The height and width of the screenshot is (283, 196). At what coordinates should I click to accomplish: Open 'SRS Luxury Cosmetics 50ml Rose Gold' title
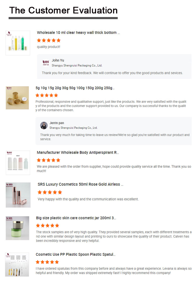click(80, 184)
